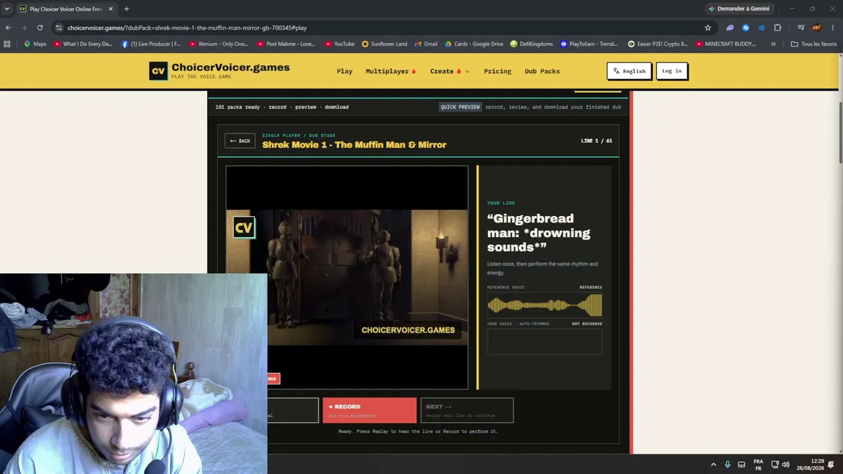Click the Gingerbread man line text

(539, 233)
